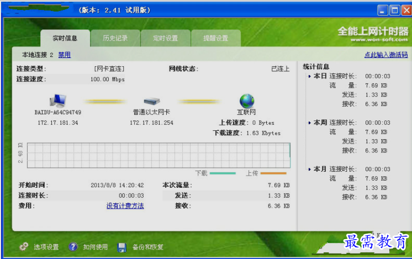This screenshot has height=259, width=412.
Task: Click the 互联网 label
Action: coord(246,112)
